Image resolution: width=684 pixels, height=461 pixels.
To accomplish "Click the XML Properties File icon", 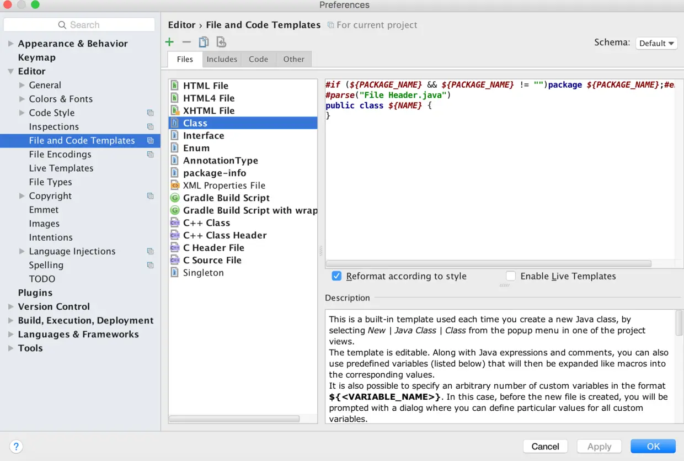I will point(175,186).
